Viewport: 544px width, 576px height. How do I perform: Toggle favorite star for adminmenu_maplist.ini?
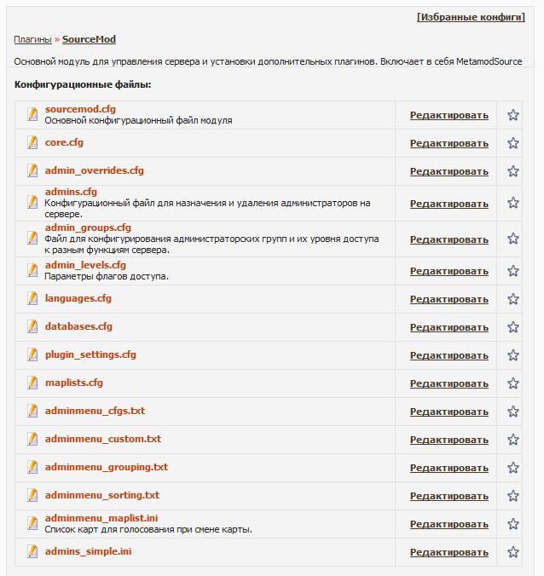[x=512, y=524]
